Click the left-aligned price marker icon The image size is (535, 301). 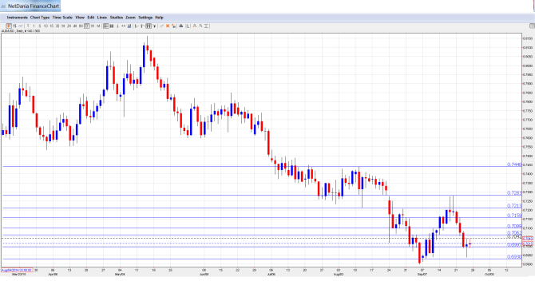pyautogui.click(x=137, y=26)
